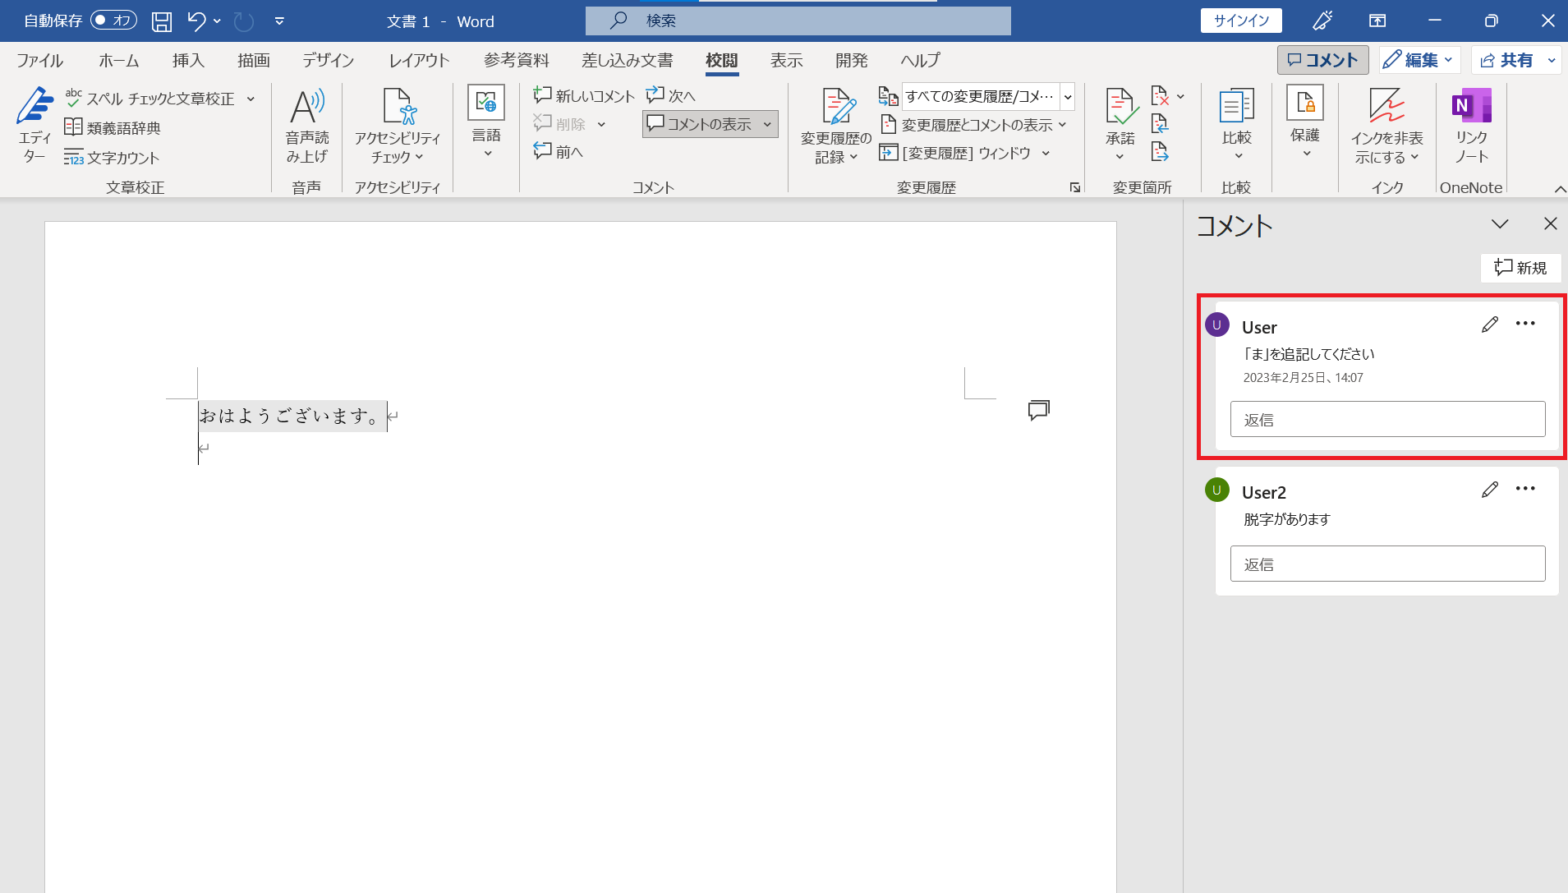
Task: Click the comment balloon icon in the document margin
Action: (x=1038, y=410)
